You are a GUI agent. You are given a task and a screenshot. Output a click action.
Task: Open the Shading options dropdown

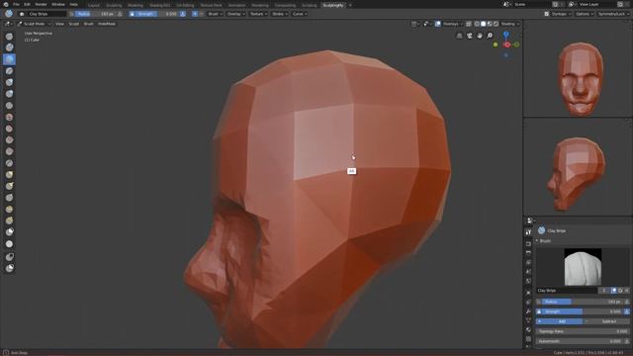pos(509,24)
